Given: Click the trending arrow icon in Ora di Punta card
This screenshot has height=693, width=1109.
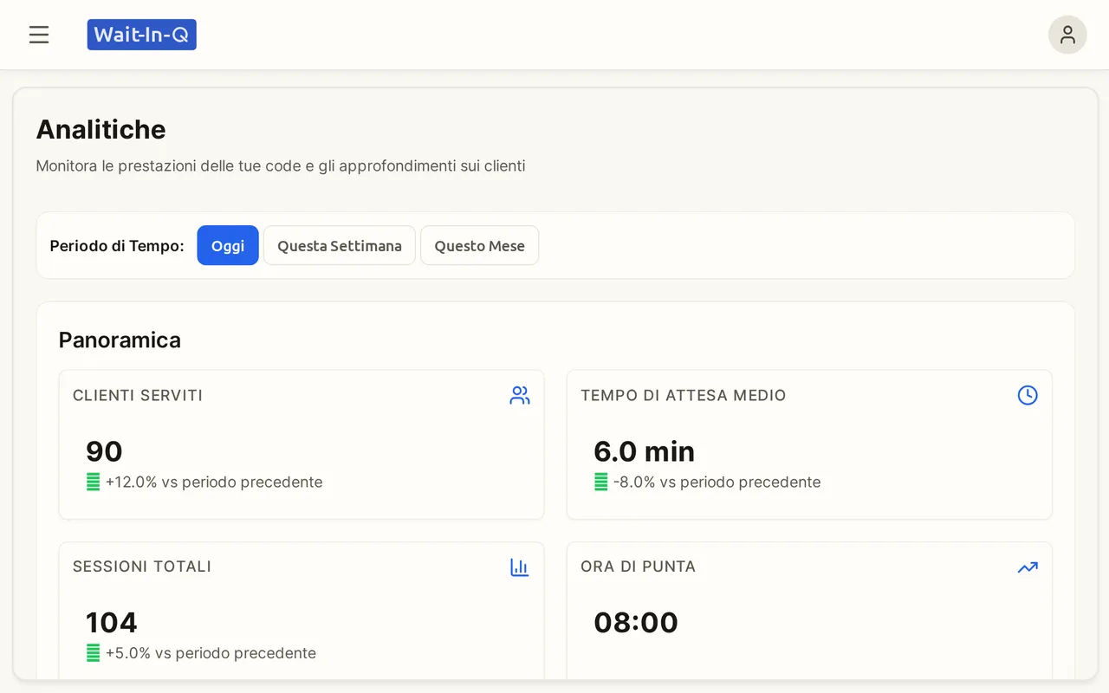Looking at the screenshot, I should (x=1028, y=567).
